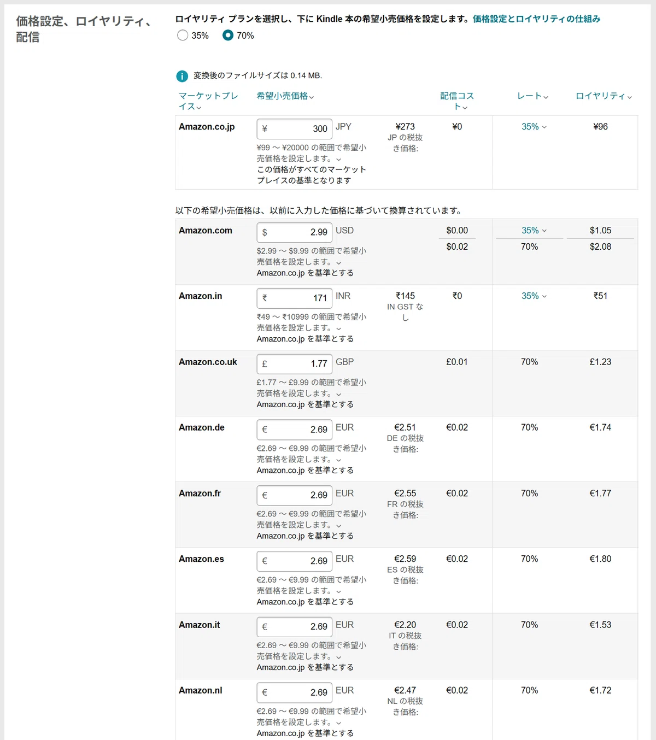Click the Amazon.es EUR price field
The width and height of the screenshot is (656, 740).
click(294, 561)
